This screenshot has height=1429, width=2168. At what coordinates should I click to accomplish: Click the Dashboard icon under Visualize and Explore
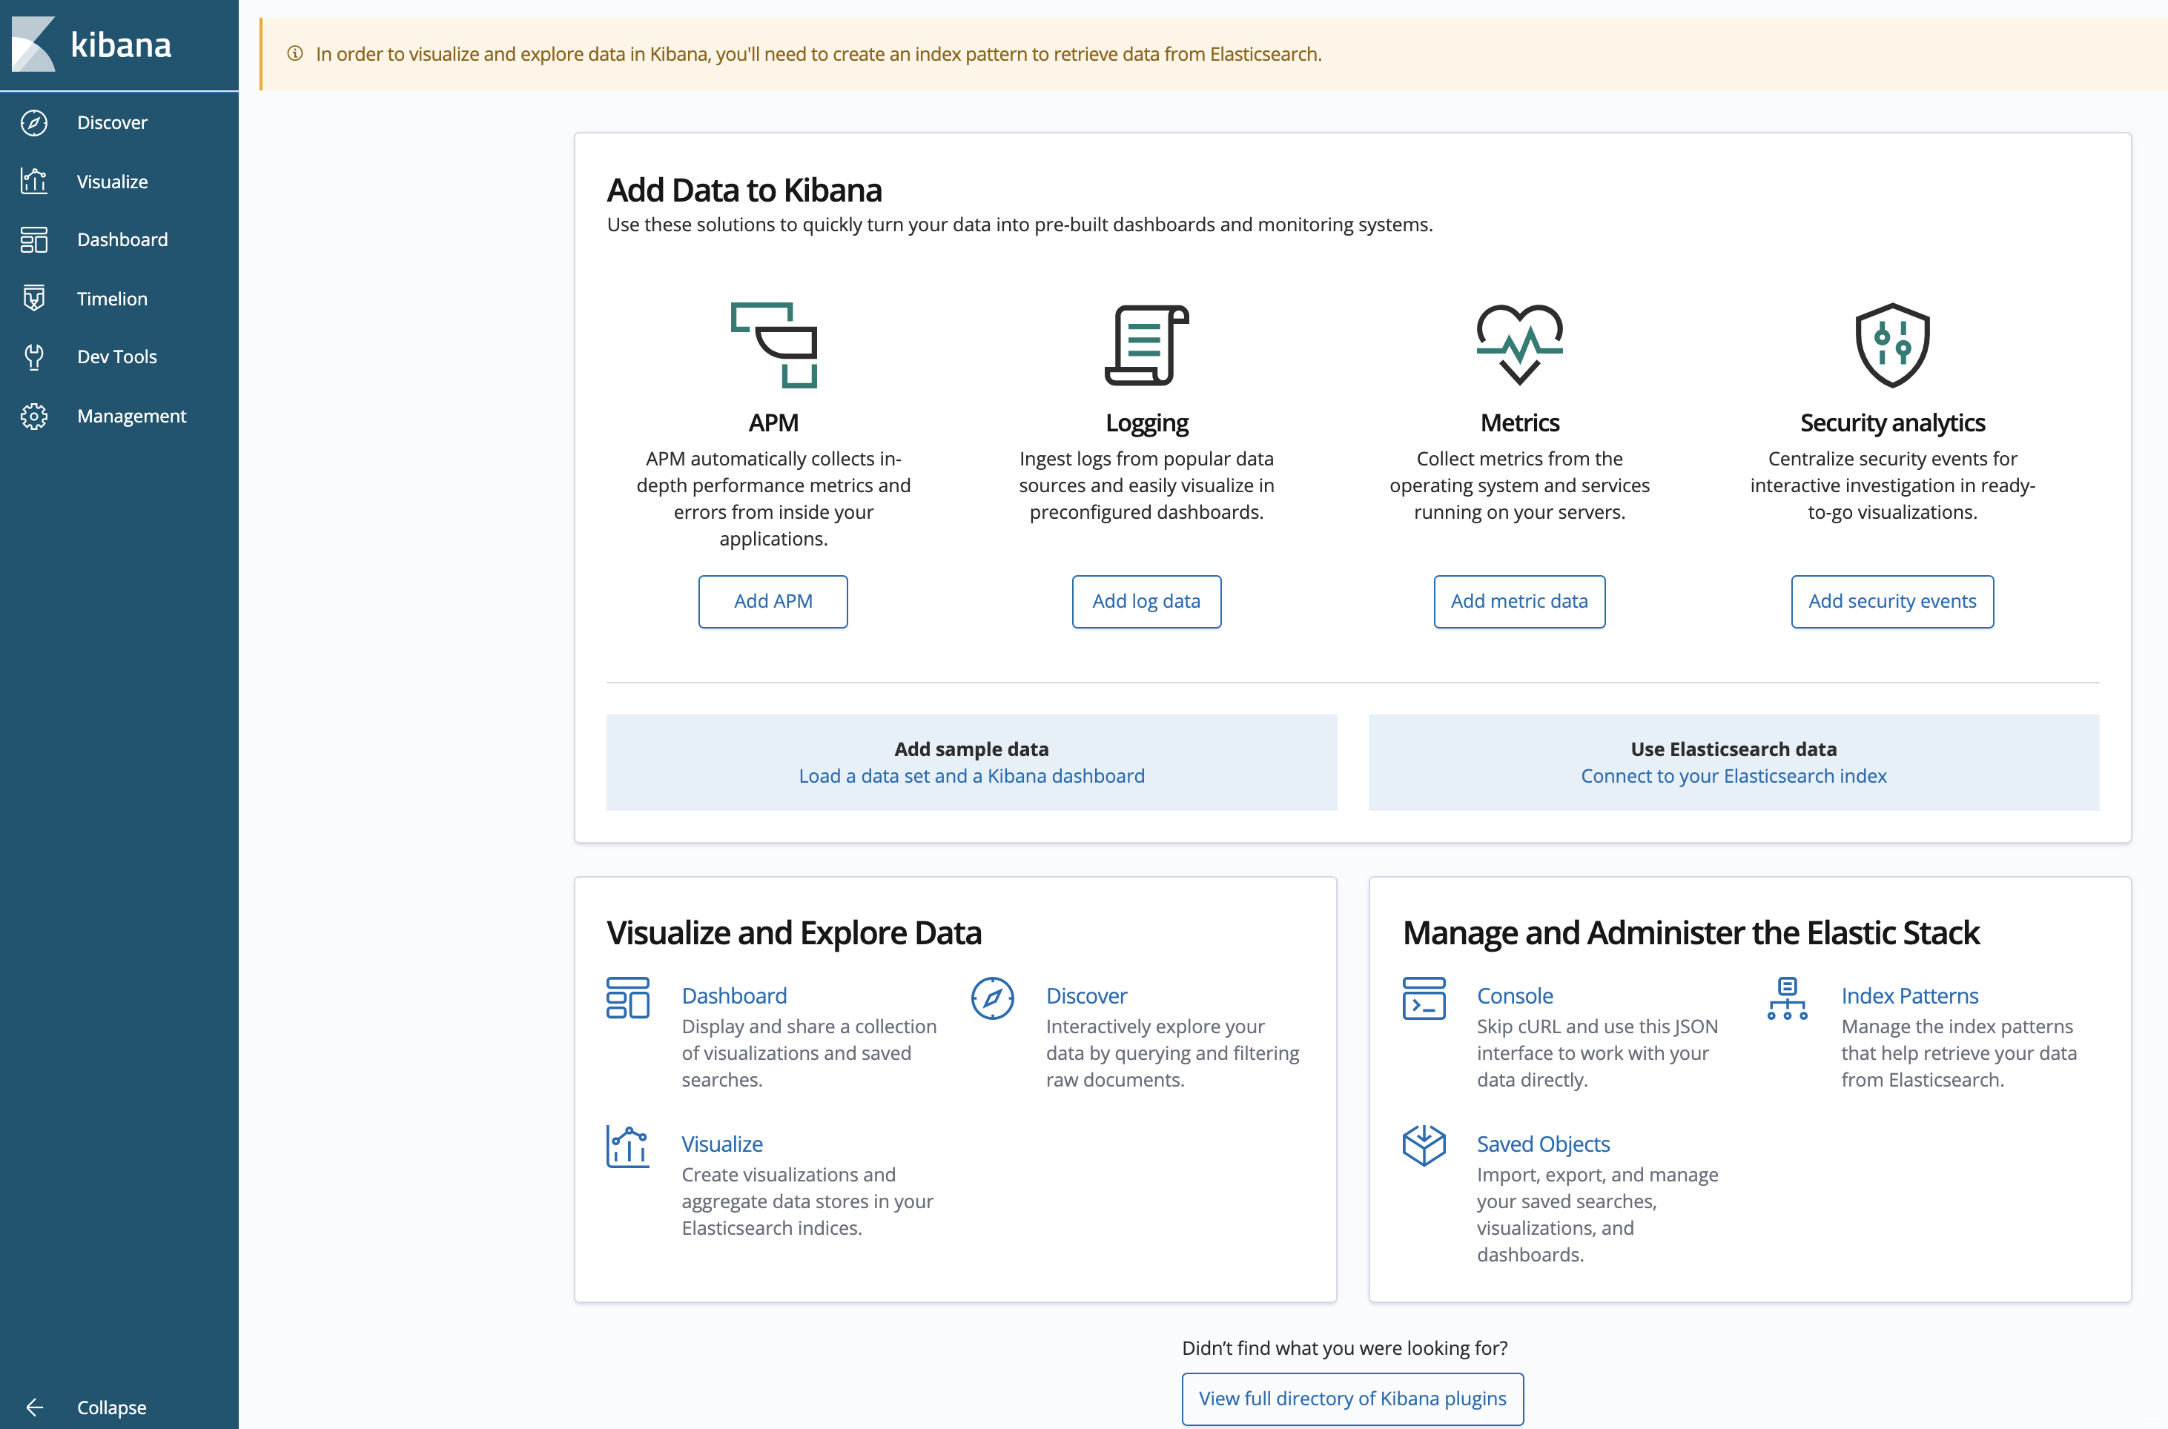coord(627,998)
